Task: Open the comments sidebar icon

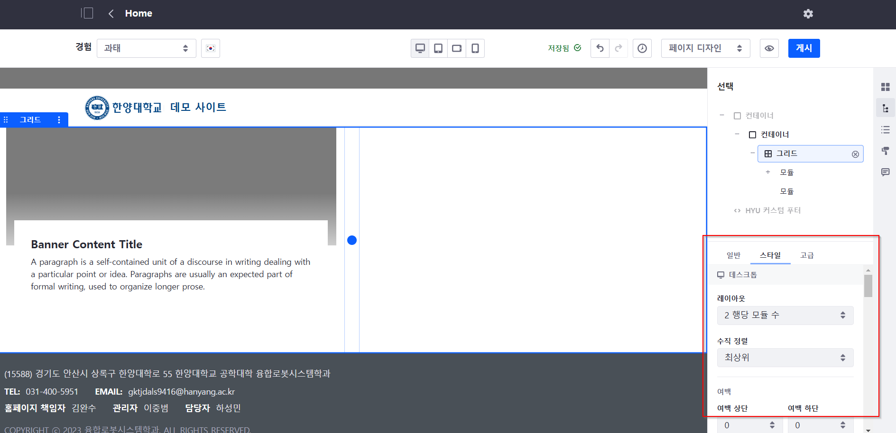Action: pyautogui.click(x=885, y=172)
